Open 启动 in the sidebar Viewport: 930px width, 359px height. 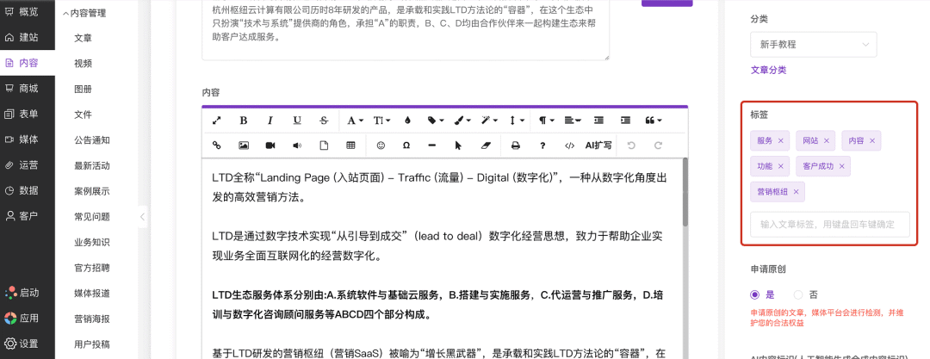pos(28,293)
